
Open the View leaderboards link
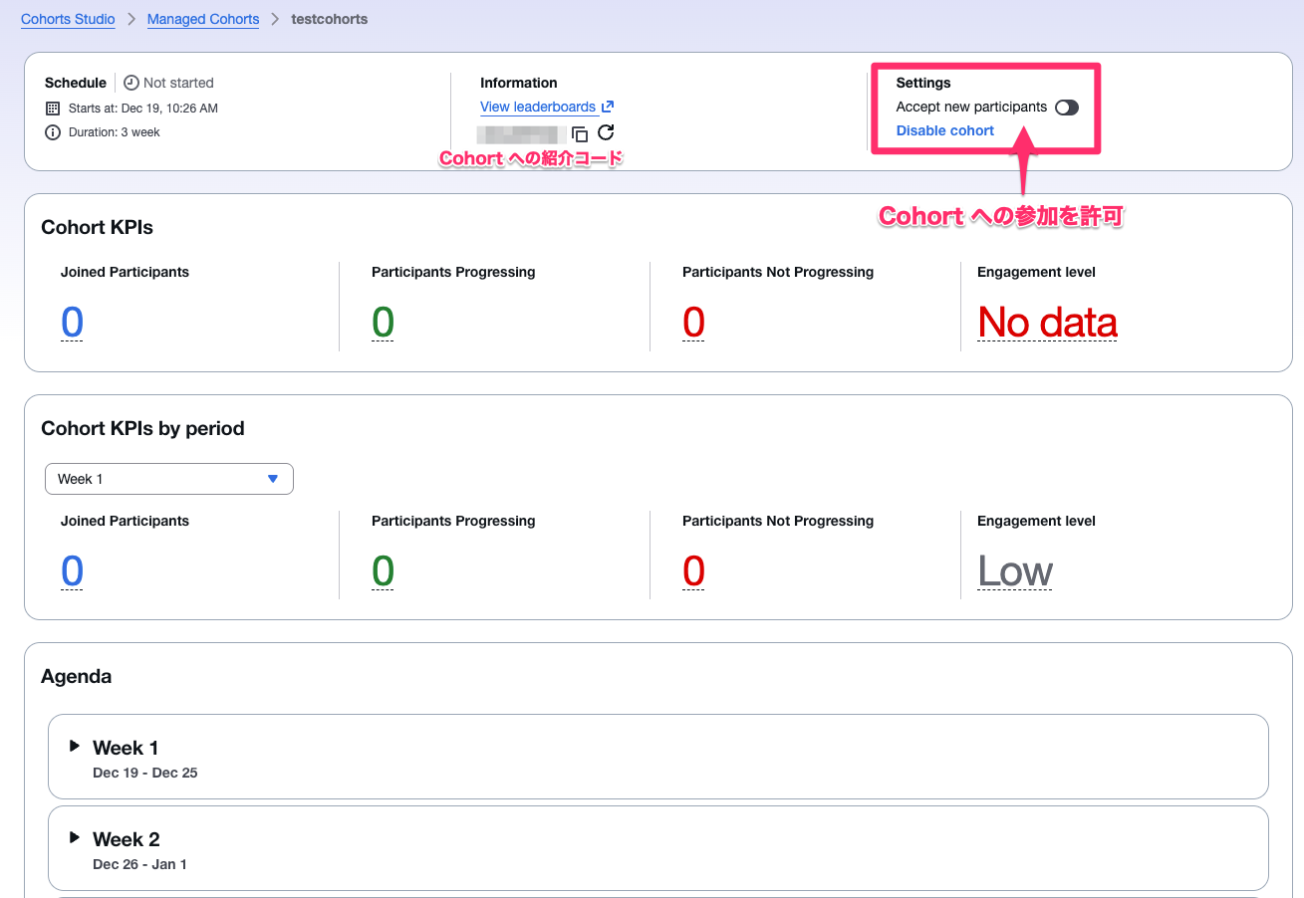[538, 107]
